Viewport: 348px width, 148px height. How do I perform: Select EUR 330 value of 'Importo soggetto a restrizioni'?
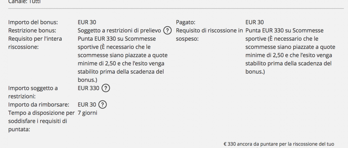(x=88, y=88)
